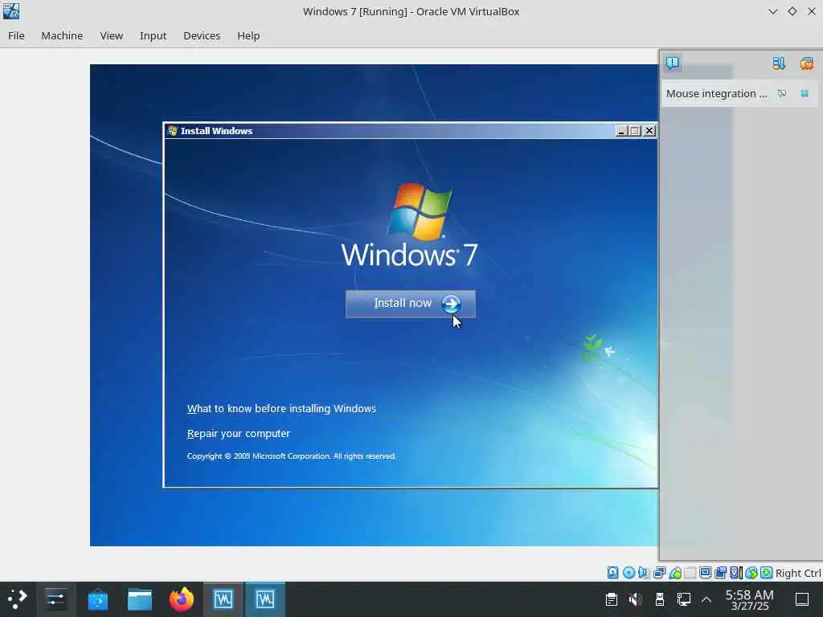Open the Dolphin file manager
823x617 pixels.
coord(140,599)
